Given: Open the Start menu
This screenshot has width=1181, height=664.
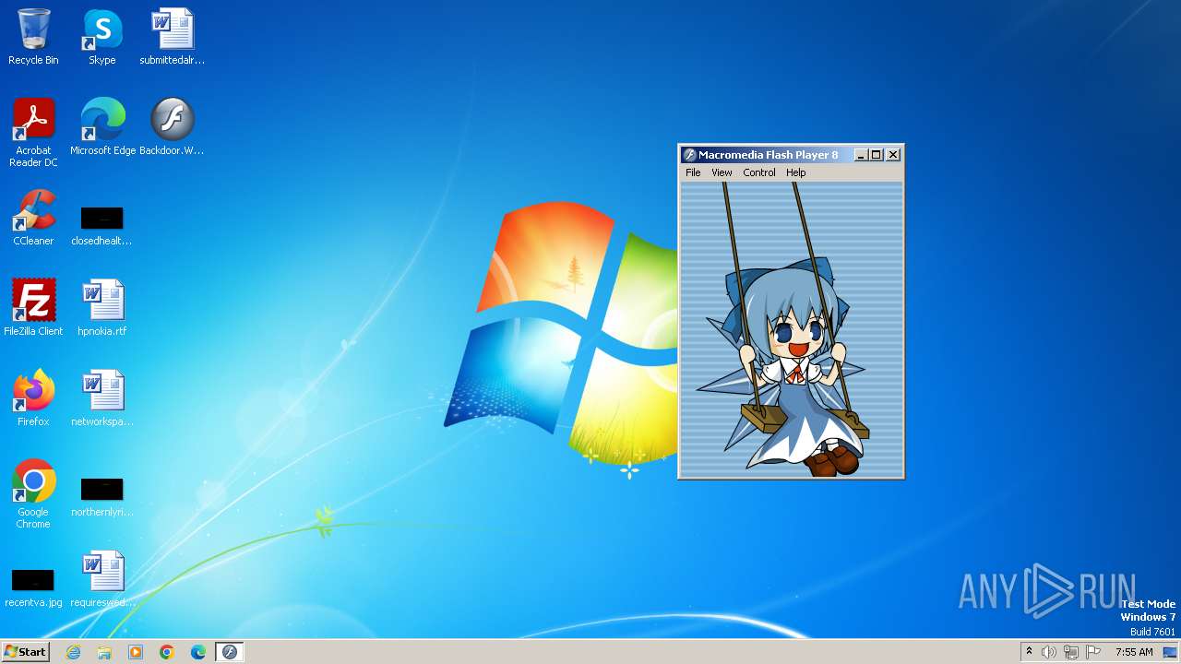Looking at the screenshot, I should click(25, 652).
